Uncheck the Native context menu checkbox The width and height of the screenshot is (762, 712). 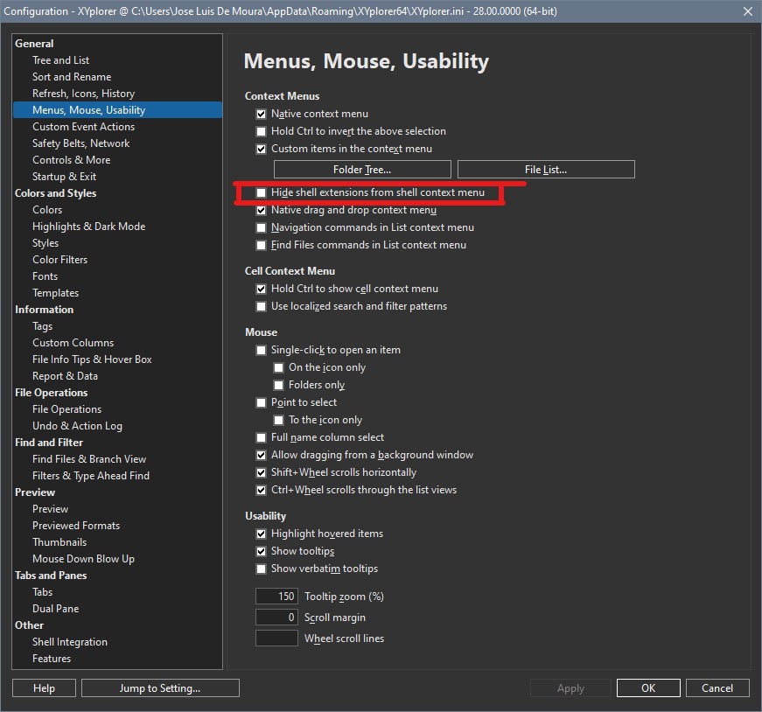[x=261, y=114]
